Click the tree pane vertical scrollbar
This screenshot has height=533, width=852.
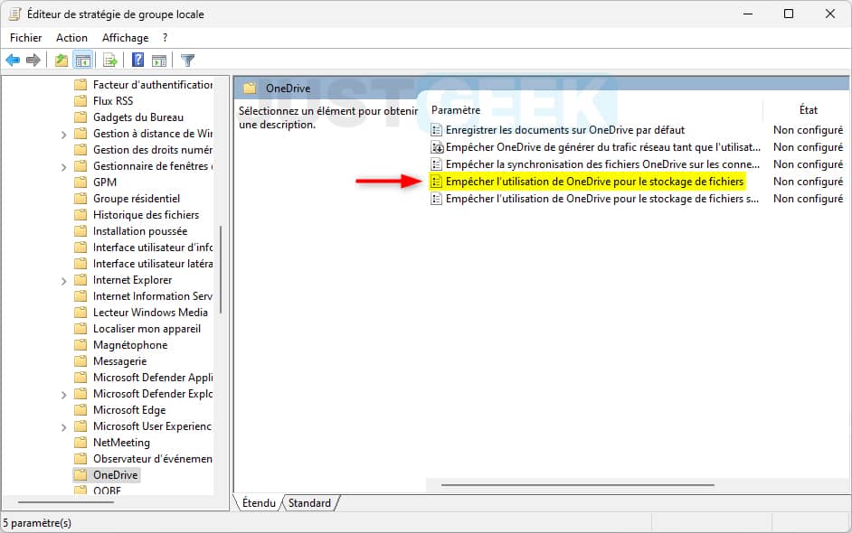click(221, 270)
